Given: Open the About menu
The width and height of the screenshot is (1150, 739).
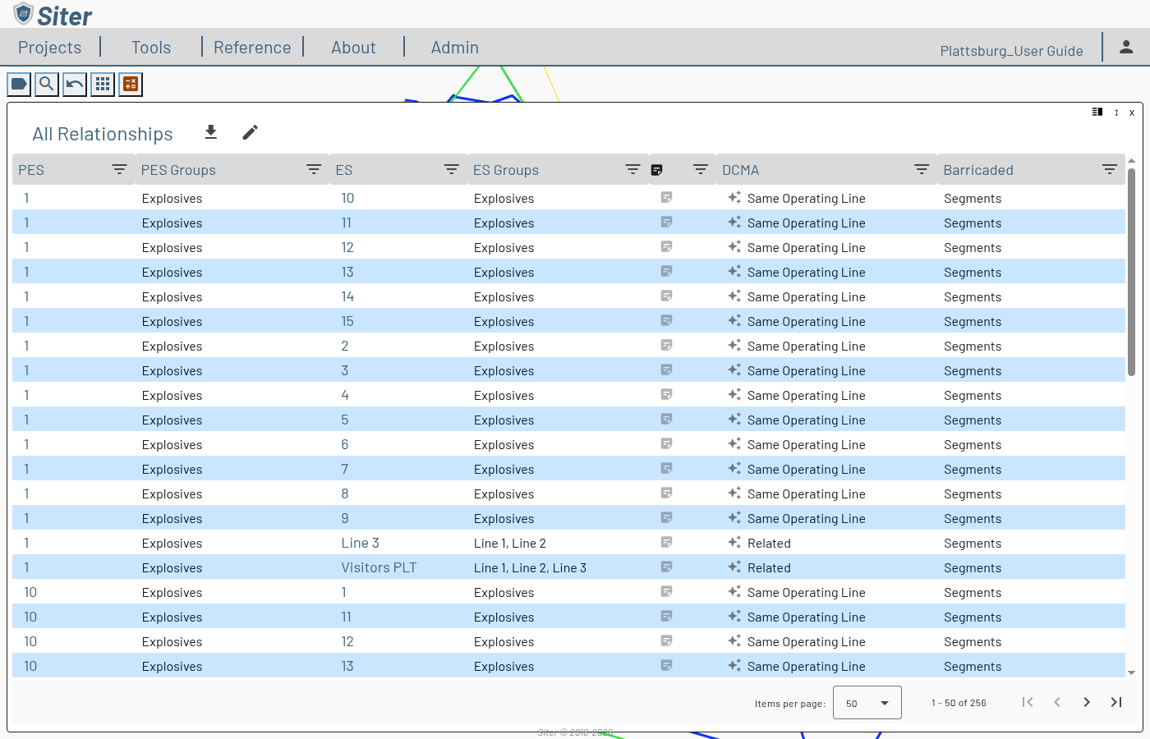Looking at the screenshot, I should coord(353,48).
